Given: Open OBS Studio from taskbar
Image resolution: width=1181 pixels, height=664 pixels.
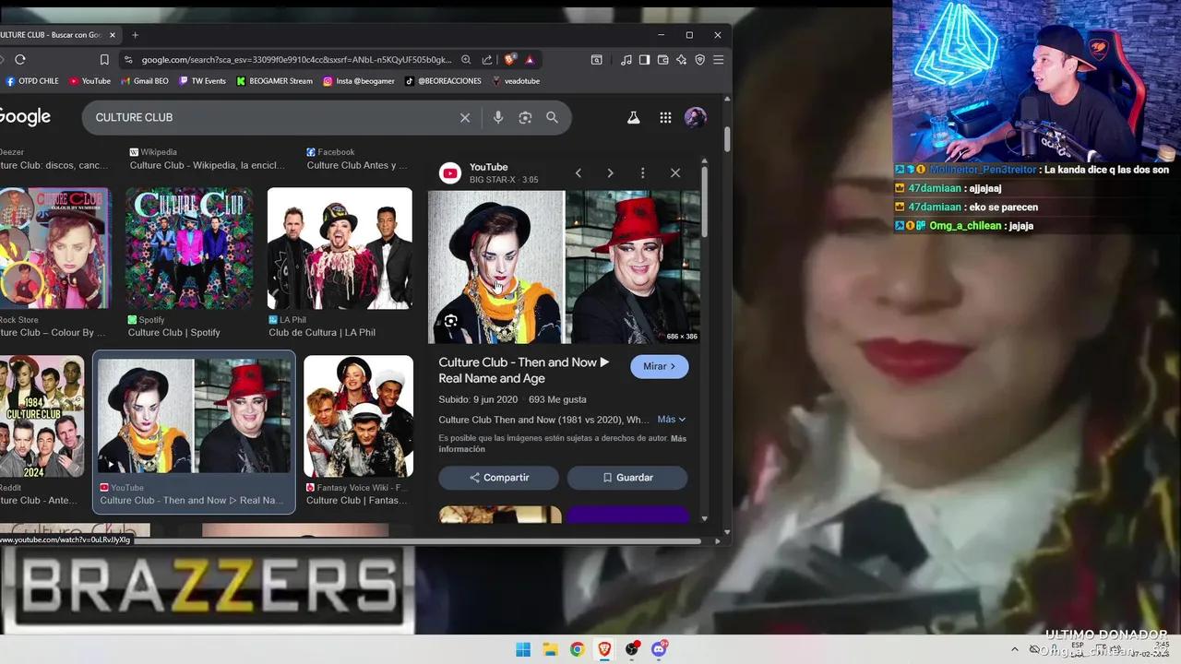Looking at the screenshot, I should point(632,649).
